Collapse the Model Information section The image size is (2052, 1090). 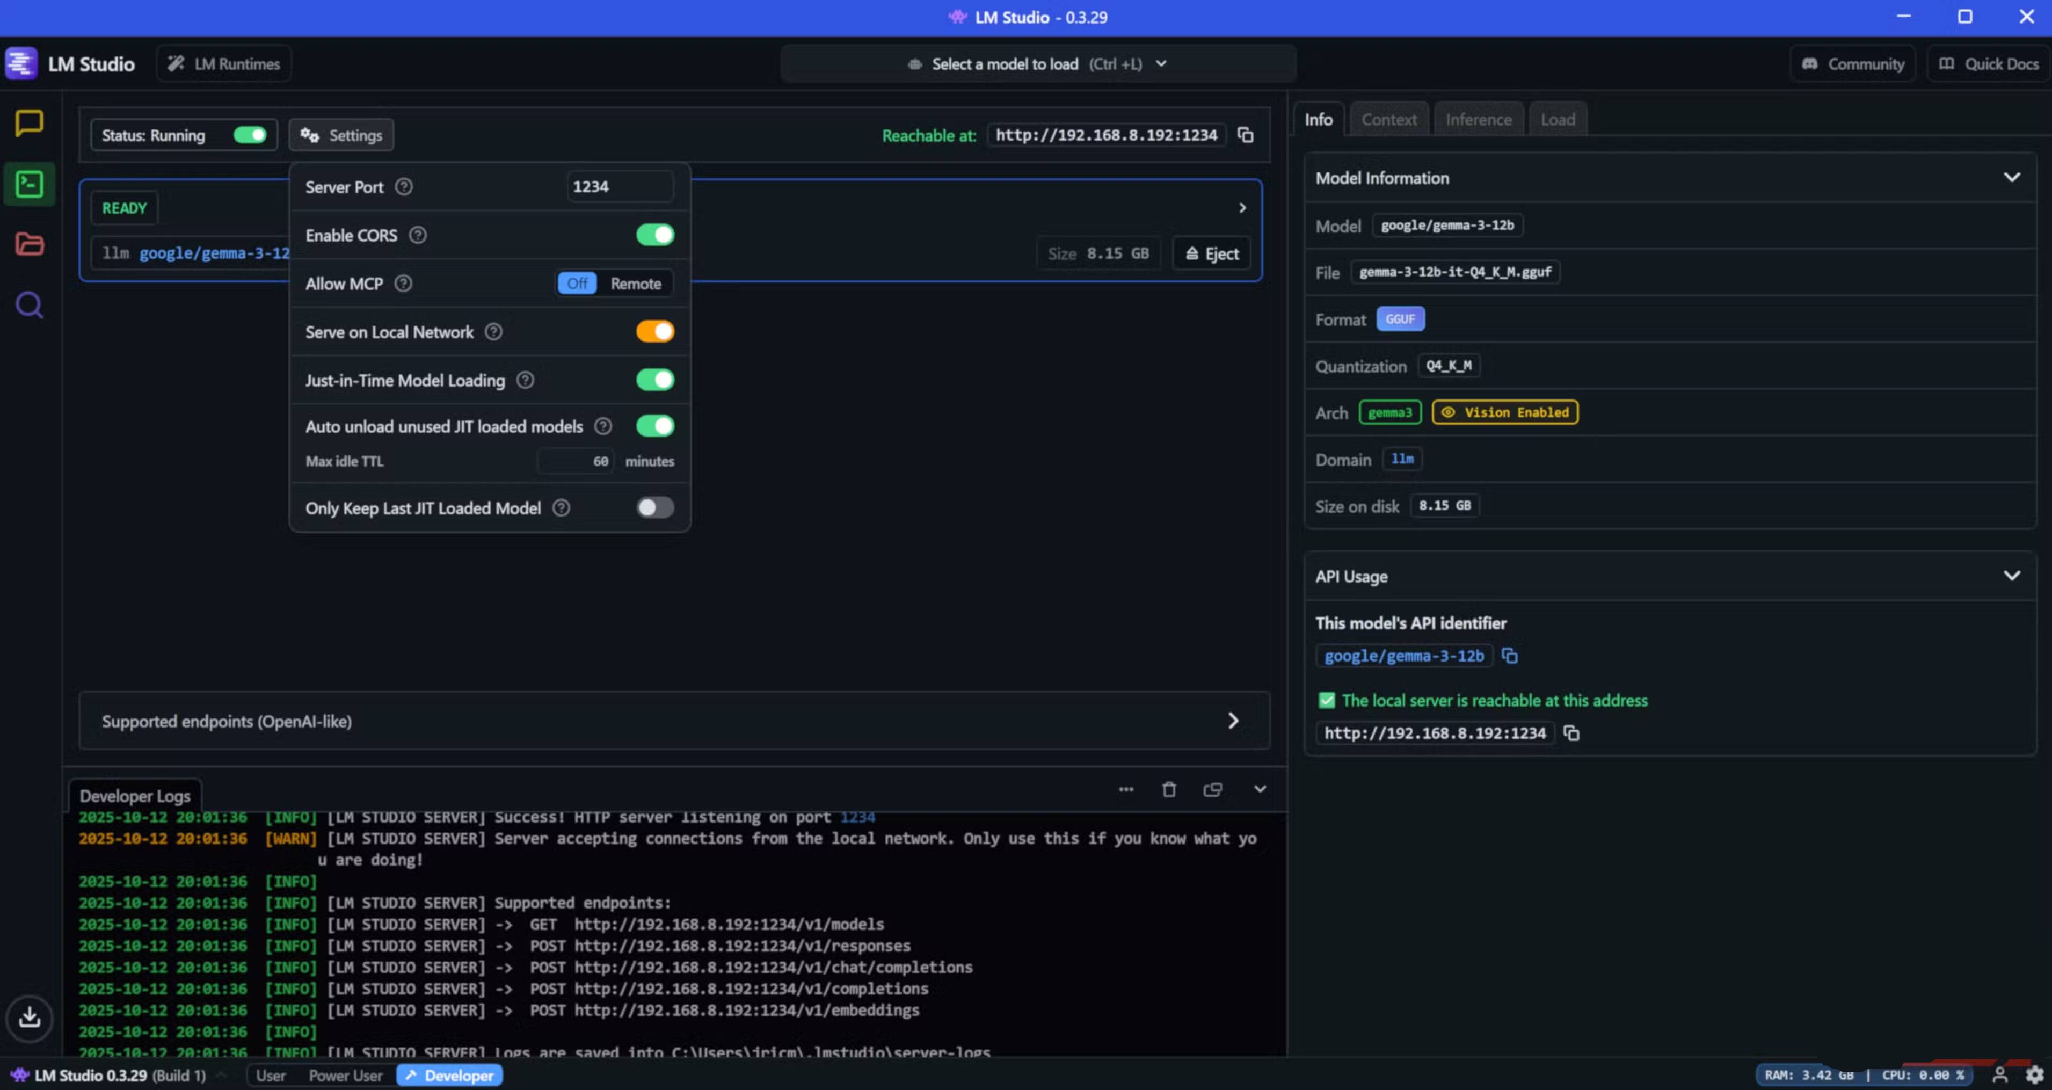tap(2011, 178)
